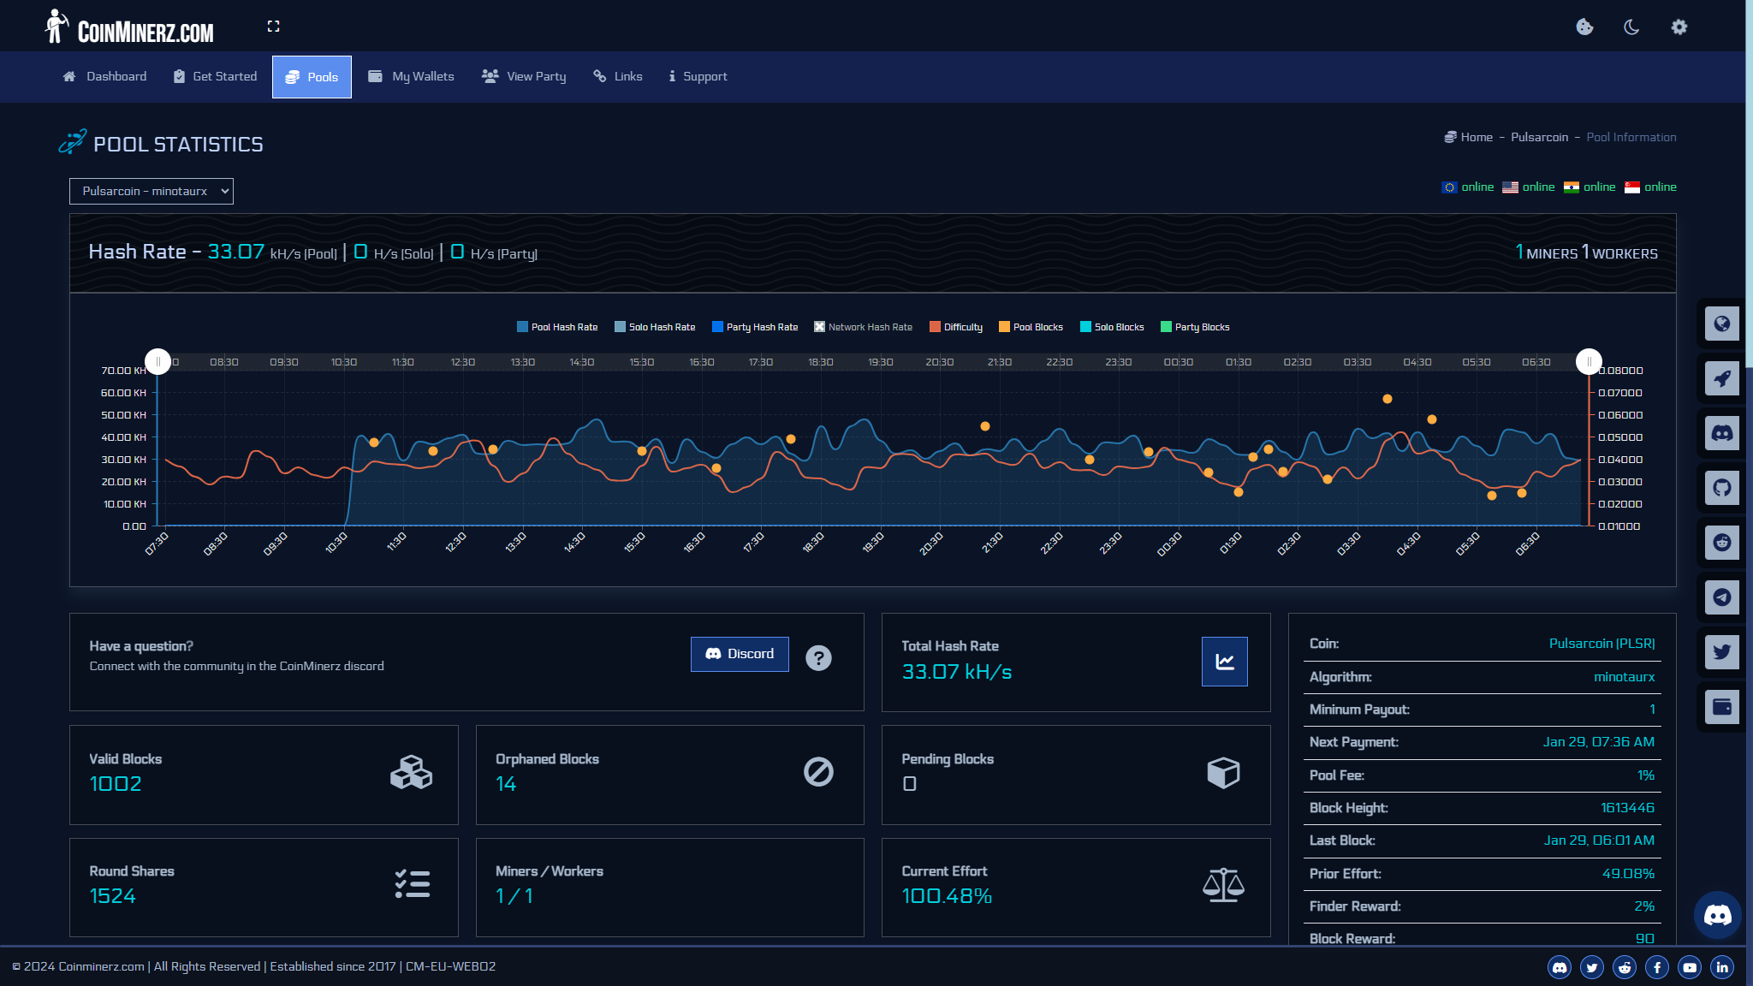Open the View Party menu item
Image resolution: width=1753 pixels, height=986 pixels.
tap(524, 77)
